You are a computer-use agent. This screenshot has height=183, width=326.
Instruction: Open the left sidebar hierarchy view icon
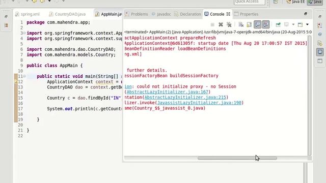(x=6, y=25)
